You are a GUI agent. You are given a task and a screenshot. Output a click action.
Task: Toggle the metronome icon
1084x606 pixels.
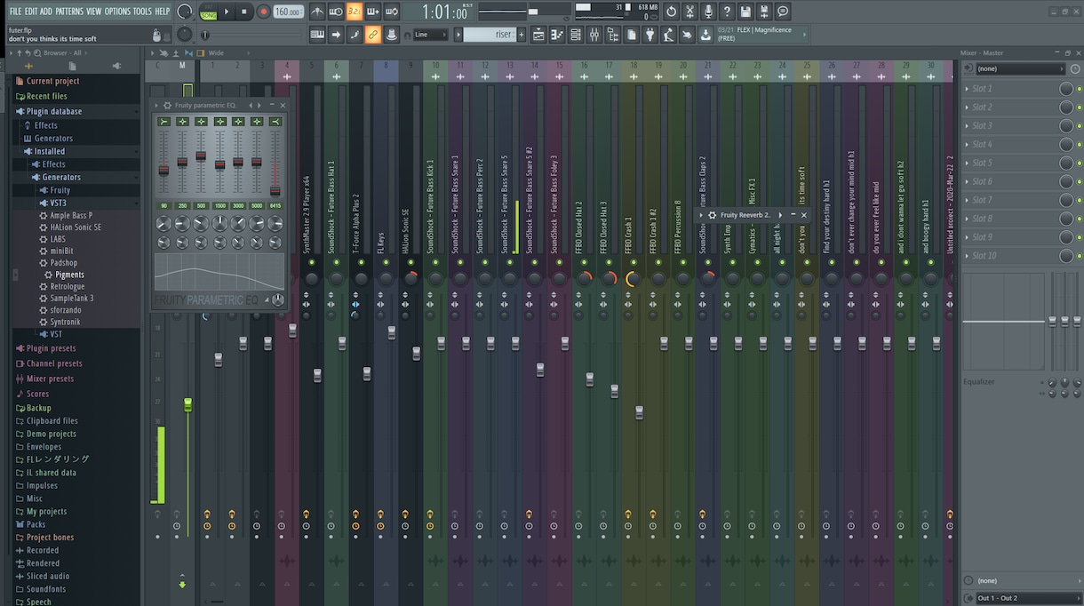(x=317, y=12)
